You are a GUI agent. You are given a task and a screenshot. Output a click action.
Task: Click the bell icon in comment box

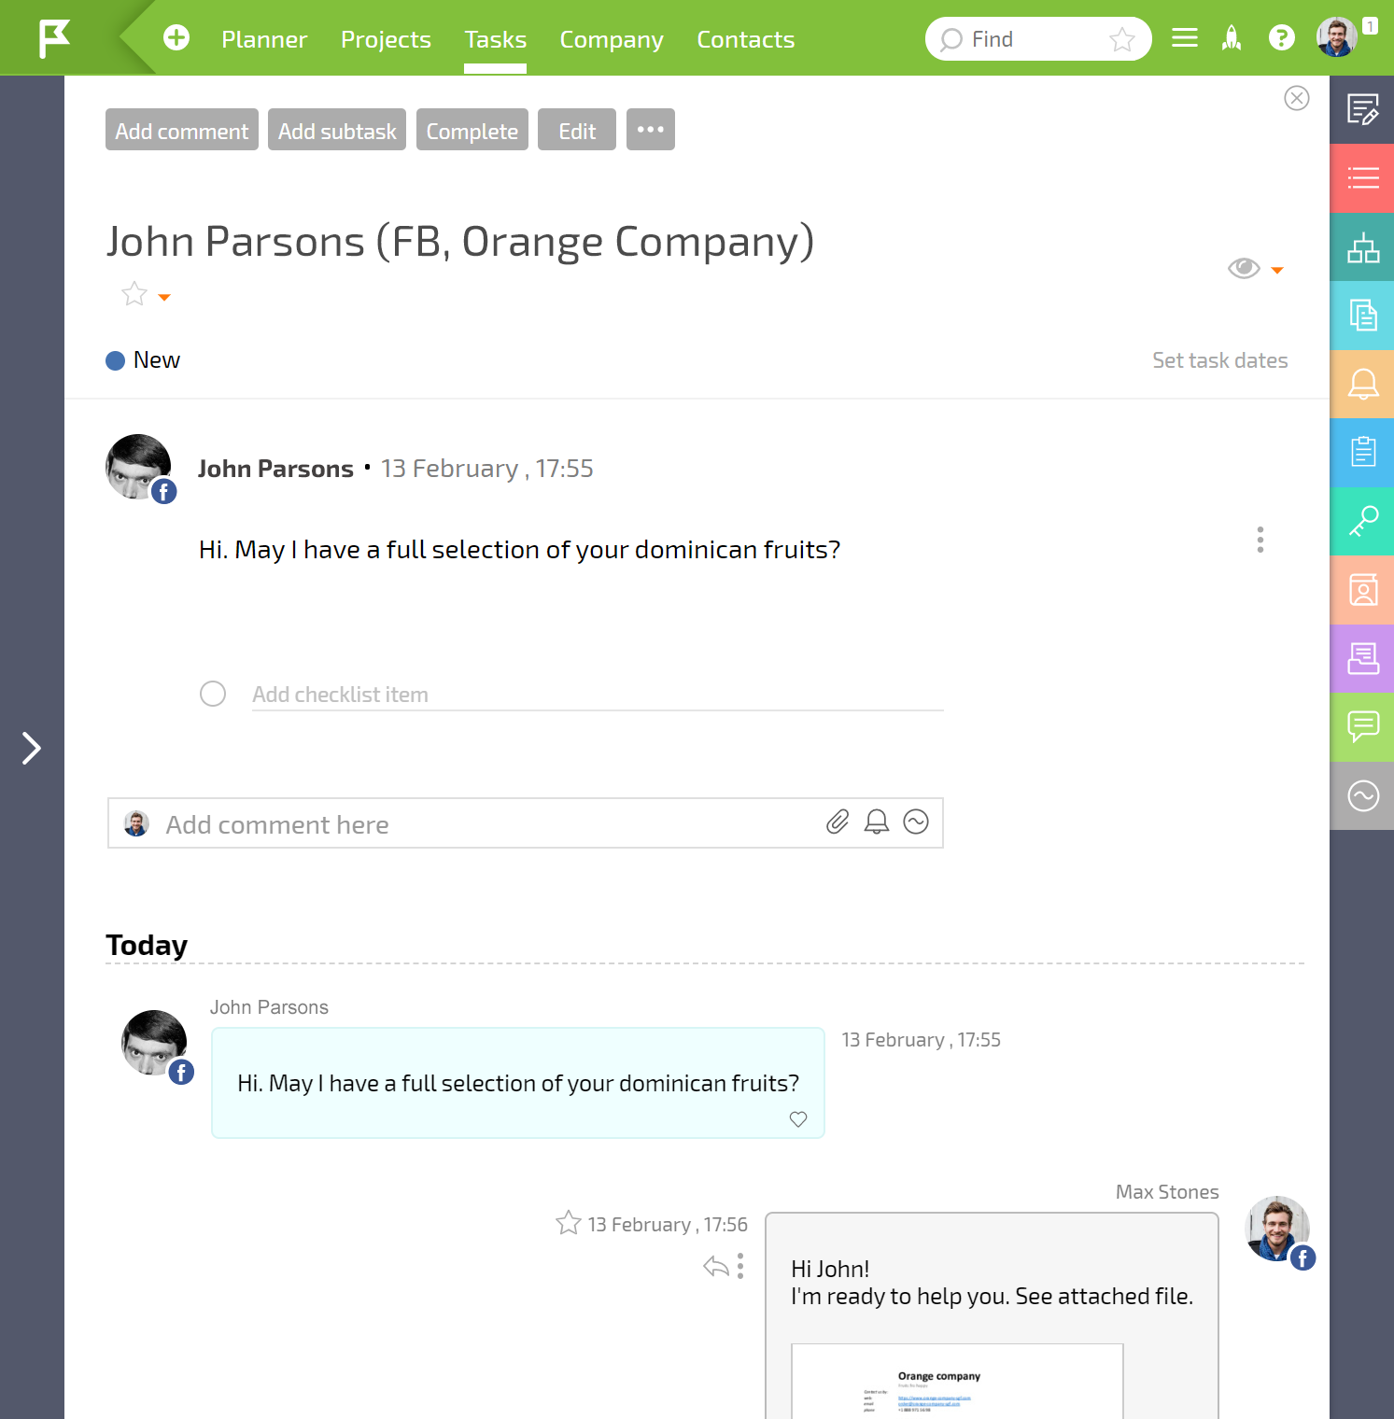click(x=877, y=822)
